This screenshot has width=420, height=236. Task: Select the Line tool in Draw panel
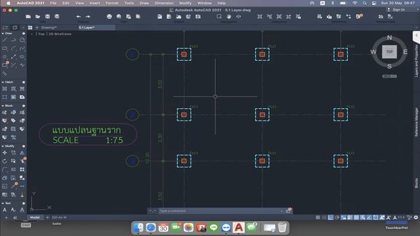point(5,40)
